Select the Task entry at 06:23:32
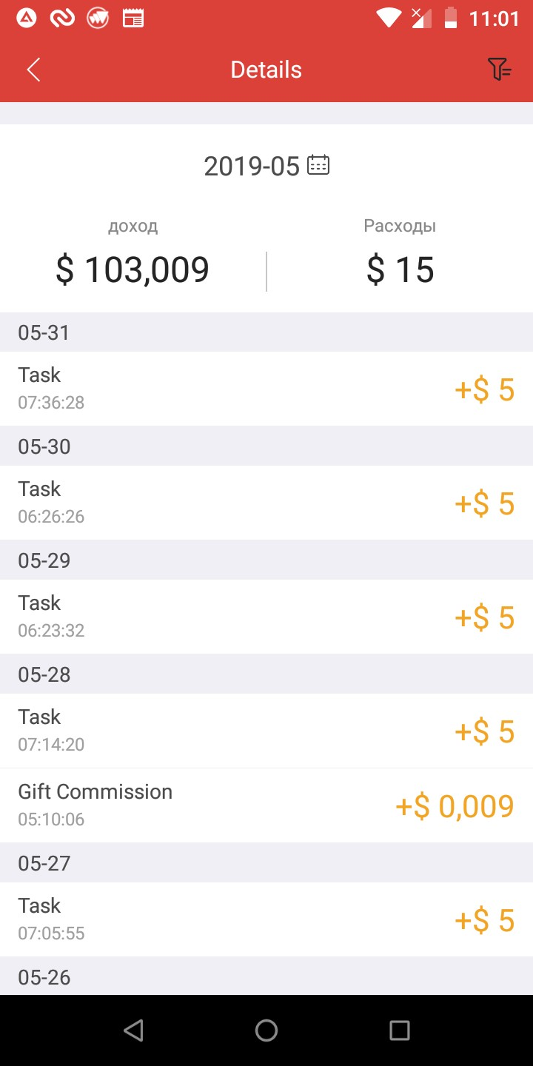 coord(266,617)
